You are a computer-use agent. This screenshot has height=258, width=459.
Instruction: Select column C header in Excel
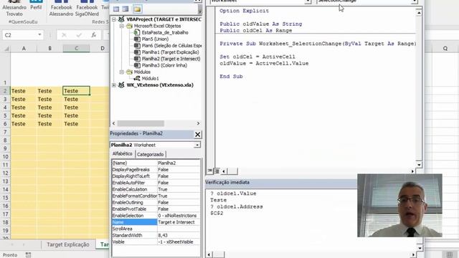(x=76, y=48)
